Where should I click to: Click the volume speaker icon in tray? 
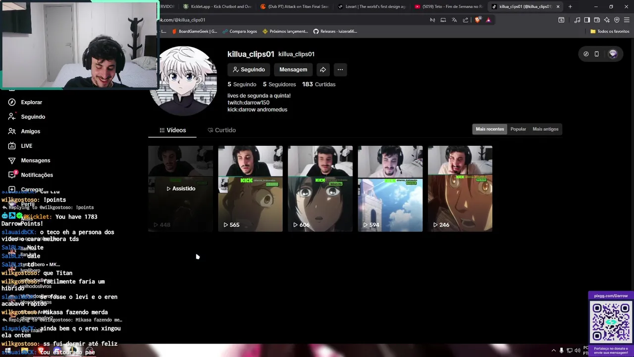[x=578, y=351]
